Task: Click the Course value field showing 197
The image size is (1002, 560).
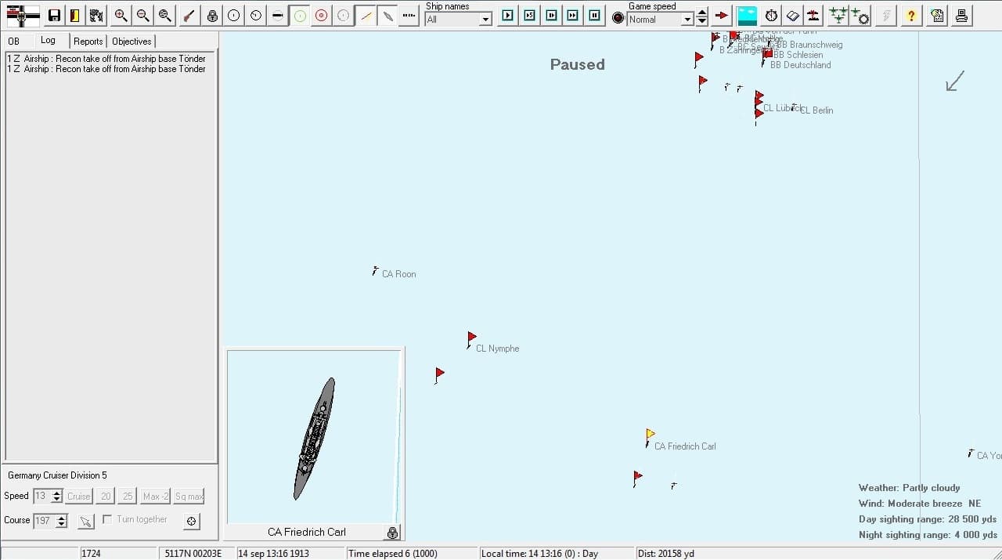Action: (x=45, y=521)
